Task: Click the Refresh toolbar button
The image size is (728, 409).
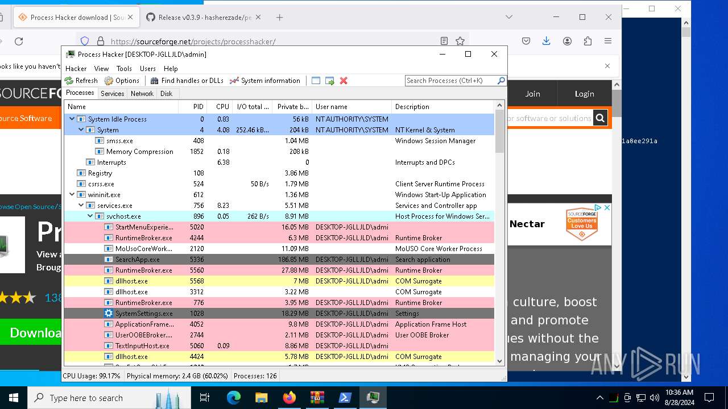Action: click(81, 81)
